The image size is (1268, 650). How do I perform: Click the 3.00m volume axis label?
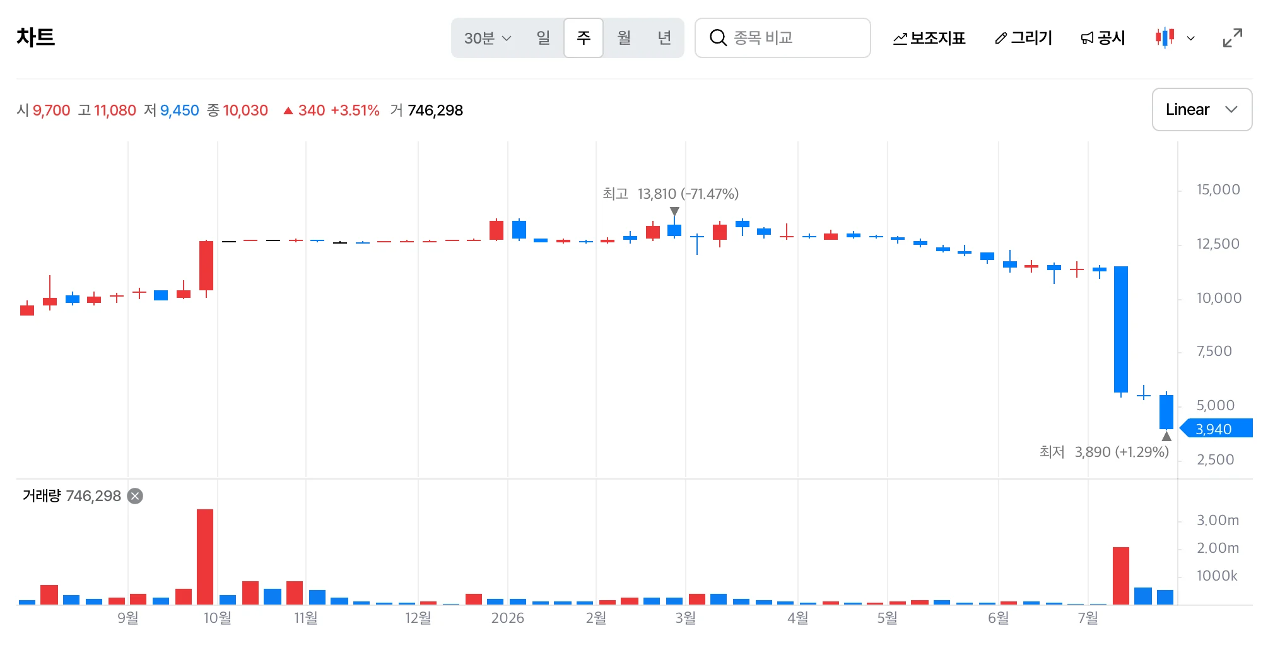coord(1218,520)
